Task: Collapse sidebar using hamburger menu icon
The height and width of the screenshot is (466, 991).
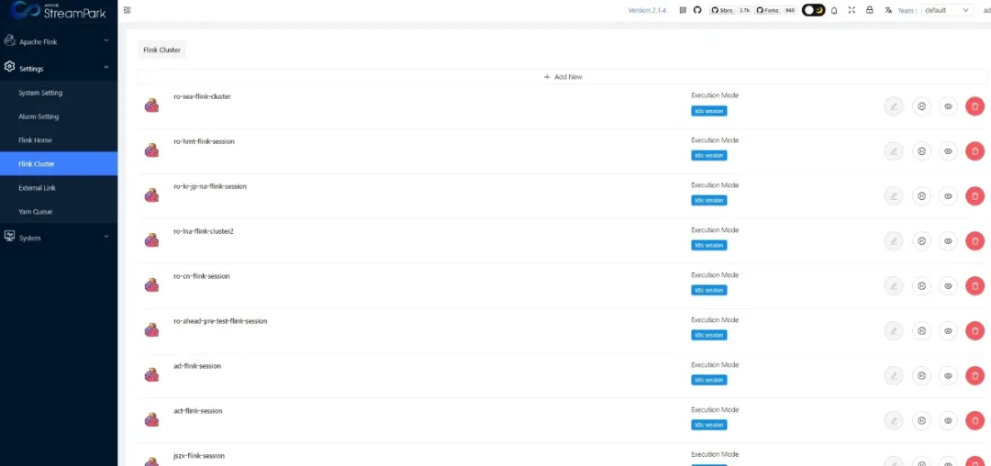Action: tap(127, 10)
